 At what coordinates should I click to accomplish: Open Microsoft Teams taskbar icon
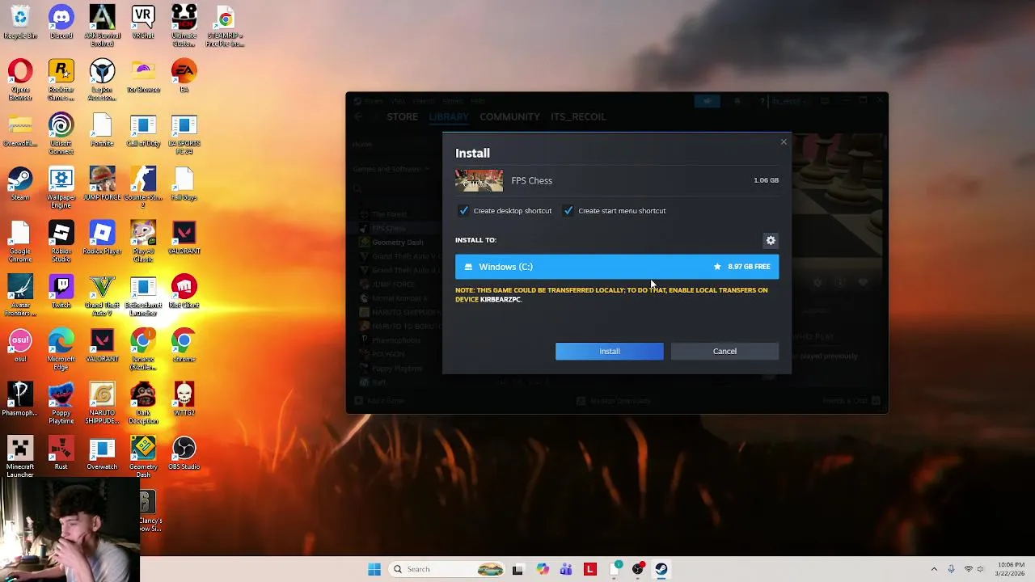(566, 569)
